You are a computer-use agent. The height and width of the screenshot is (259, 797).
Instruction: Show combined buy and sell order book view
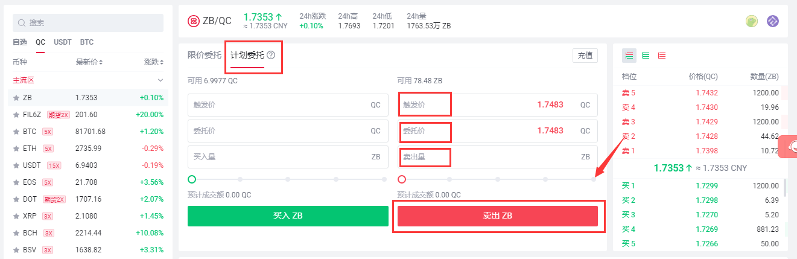click(x=629, y=56)
